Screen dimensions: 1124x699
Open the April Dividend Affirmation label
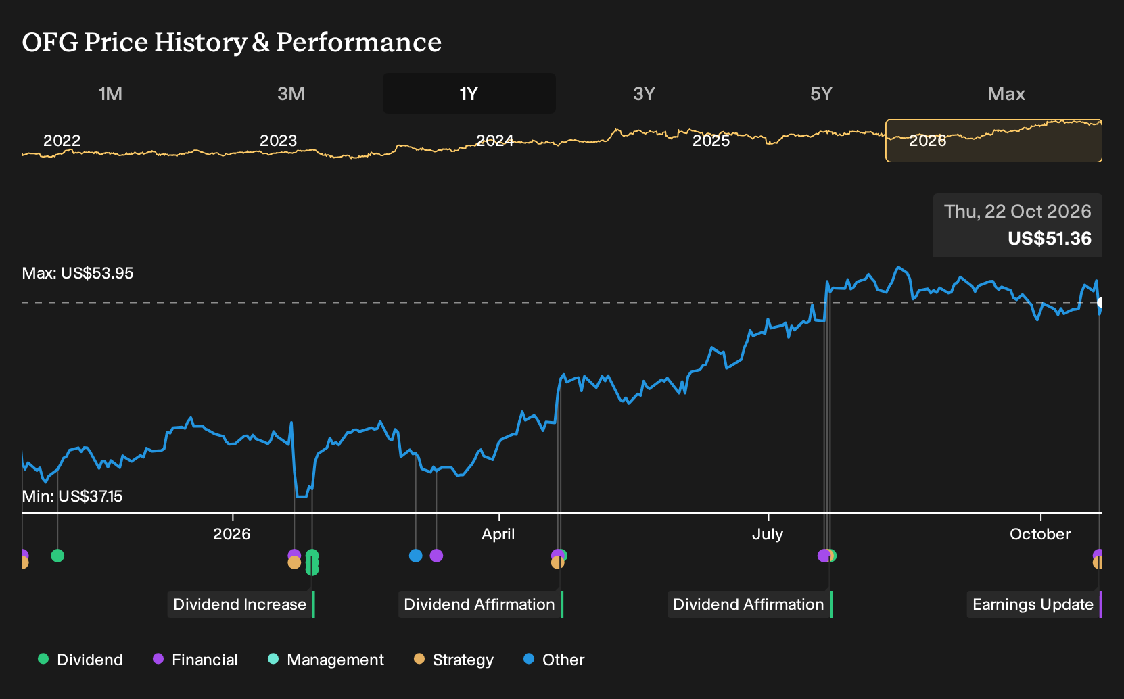[x=481, y=604]
